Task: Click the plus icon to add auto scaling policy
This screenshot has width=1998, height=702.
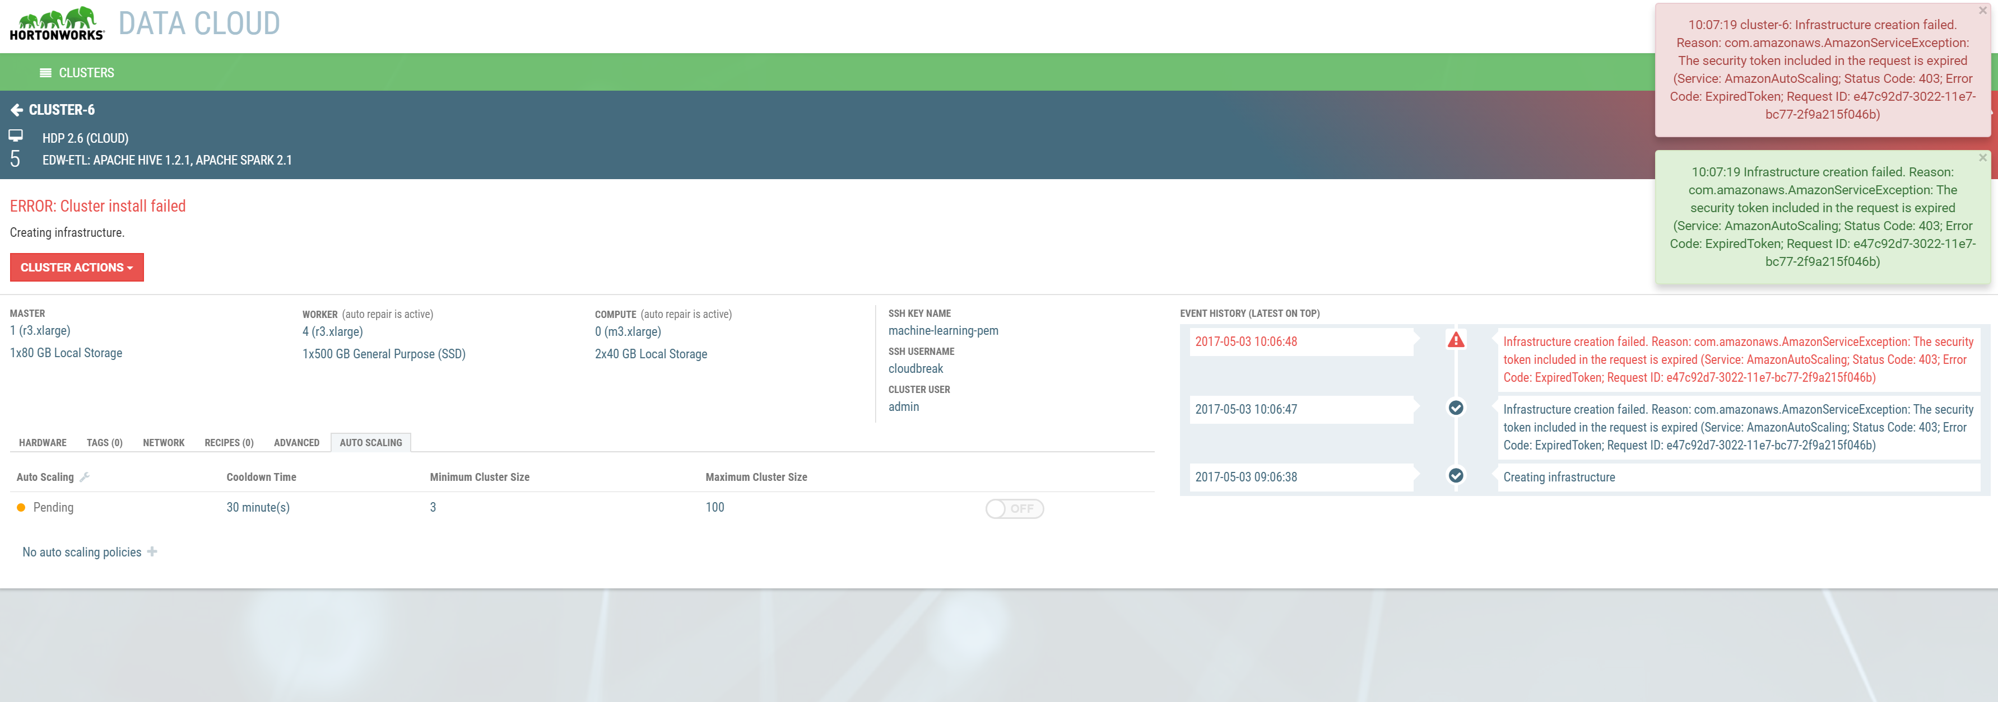Action: (x=152, y=551)
